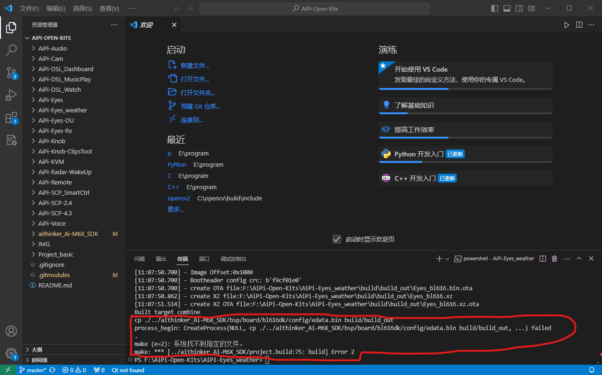Click the 打开文件夹... link
The width and height of the screenshot is (602, 375).
198,93
